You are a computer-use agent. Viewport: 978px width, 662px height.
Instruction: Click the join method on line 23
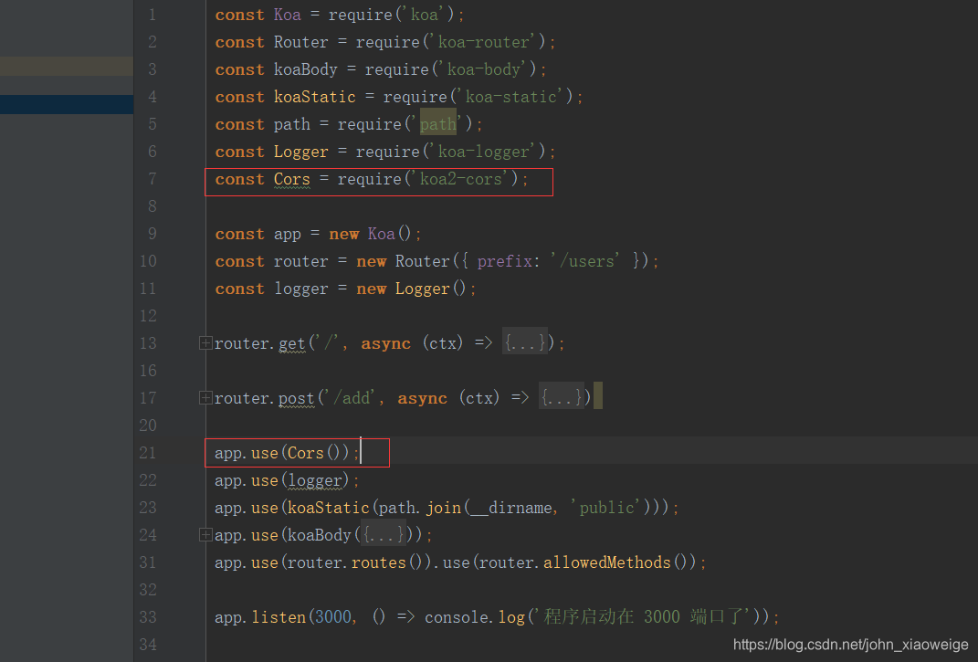coord(444,508)
